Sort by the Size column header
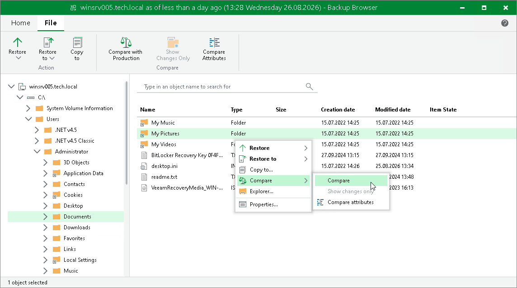This screenshot has width=517, height=288. 281,110
